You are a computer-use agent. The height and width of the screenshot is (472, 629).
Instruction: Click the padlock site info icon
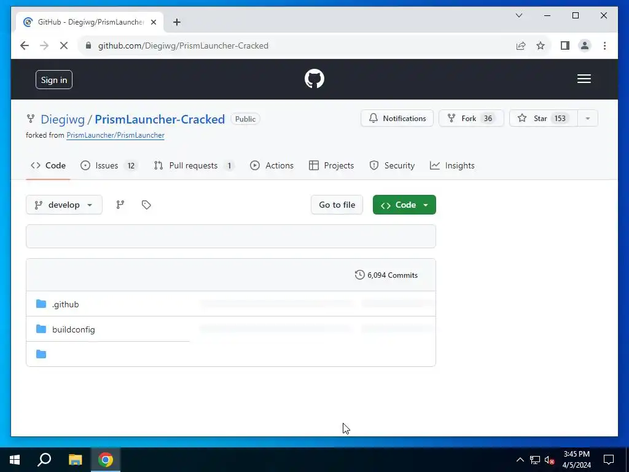click(88, 45)
